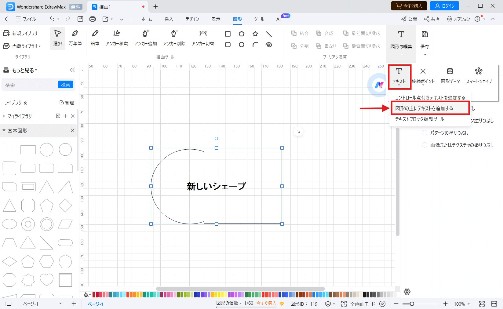The image size is (503, 309).
Task: Add a new page with plus button
Action: click(74, 304)
